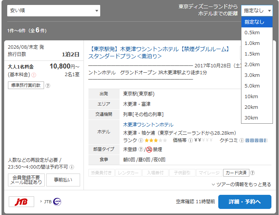Open the 指定なし distance dropdown
The image size is (279, 215).
tap(257, 11)
